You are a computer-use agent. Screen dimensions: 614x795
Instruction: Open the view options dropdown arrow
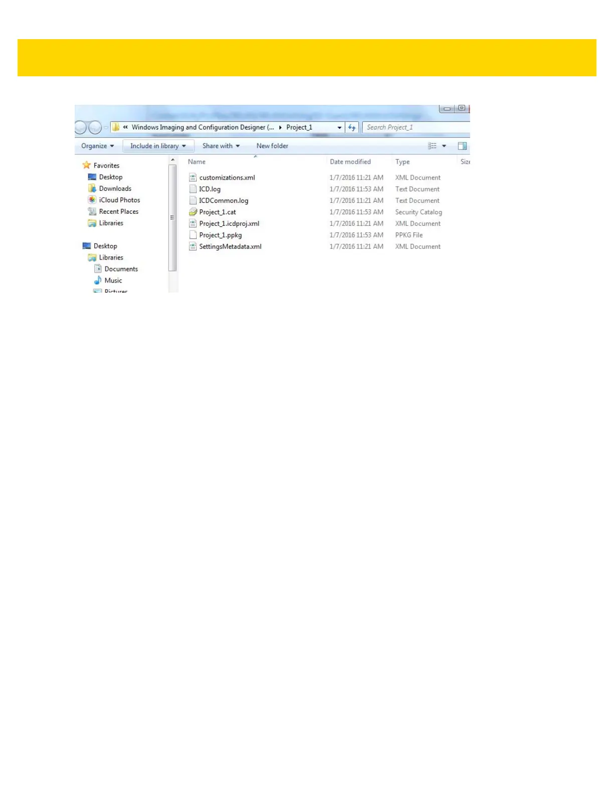tap(444, 146)
